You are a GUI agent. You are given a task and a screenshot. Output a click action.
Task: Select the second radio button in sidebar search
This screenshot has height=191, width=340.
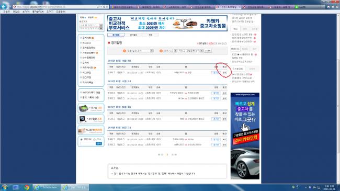point(94,139)
